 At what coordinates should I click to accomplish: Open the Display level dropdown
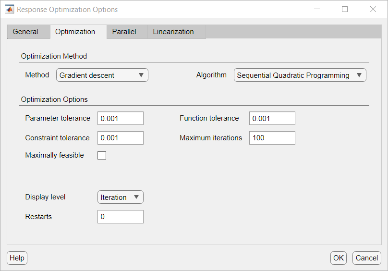(120, 197)
